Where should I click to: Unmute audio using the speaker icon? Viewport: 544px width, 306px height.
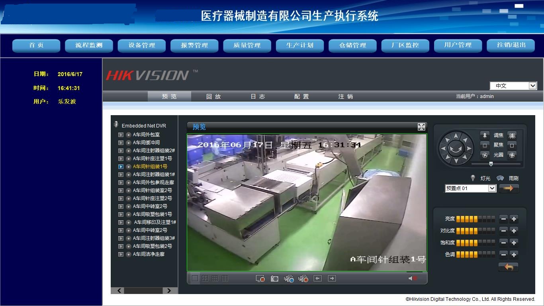(x=413, y=279)
